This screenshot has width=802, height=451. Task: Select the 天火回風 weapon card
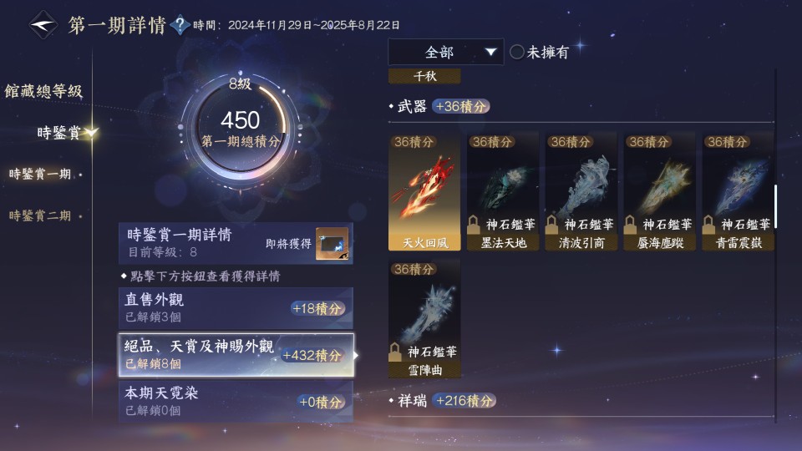[424, 191]
